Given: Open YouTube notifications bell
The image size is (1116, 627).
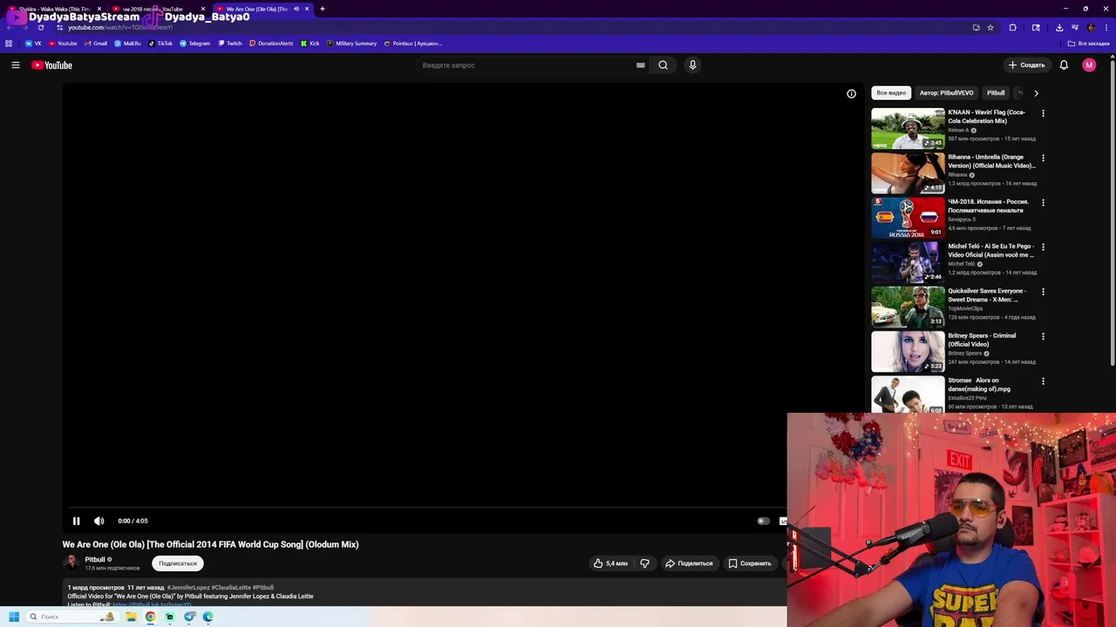Looking at the screenshot, I should (x=1064, y=65).
